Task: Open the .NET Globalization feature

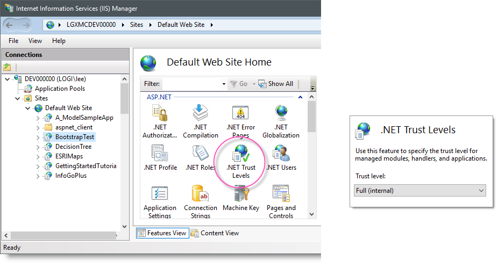Action: coord(281,121)
